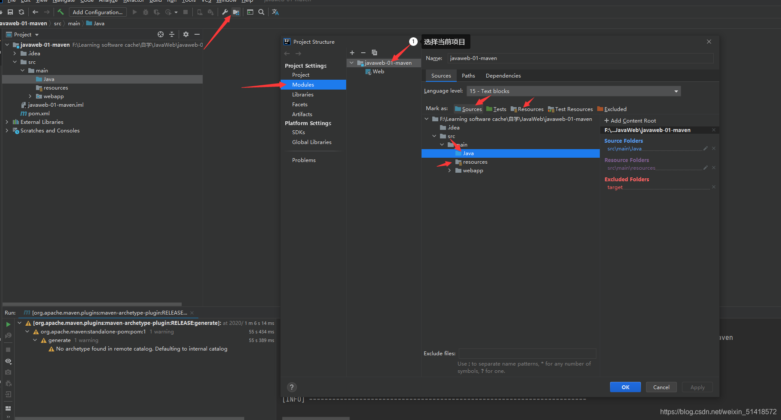Viewport: 781px width, 420px height.
Task: Click the Apply button
Action: 697,387
